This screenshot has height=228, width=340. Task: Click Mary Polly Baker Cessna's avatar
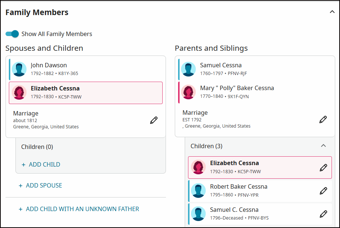(188, 92)
